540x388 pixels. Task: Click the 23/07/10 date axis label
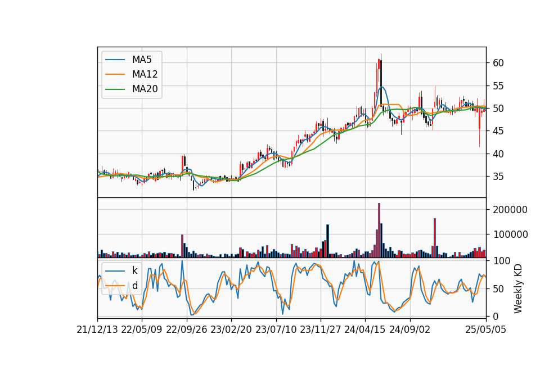point(276,330)
